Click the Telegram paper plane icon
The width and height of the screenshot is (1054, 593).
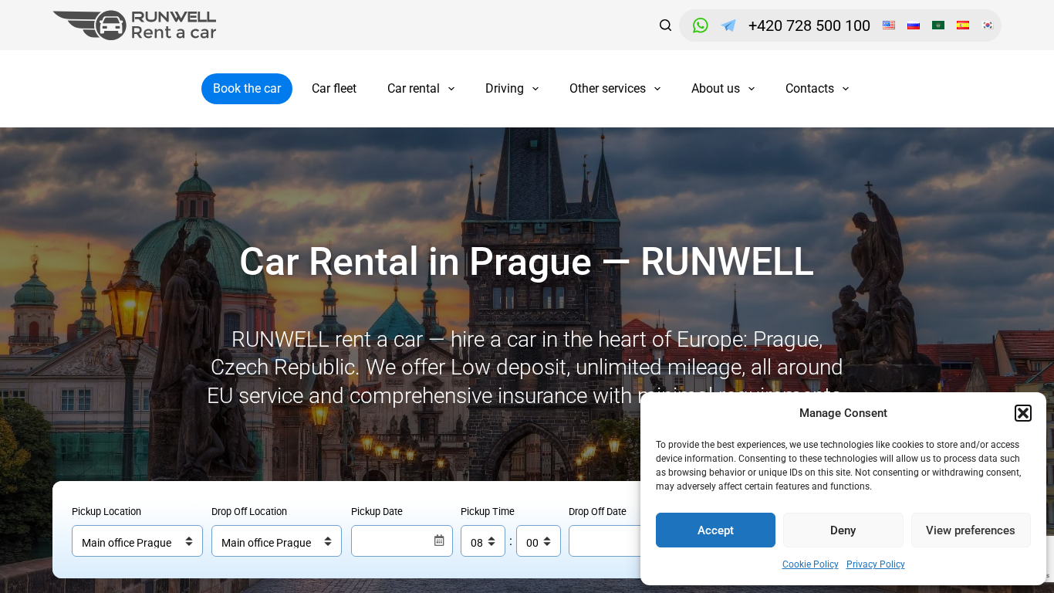point(728,25)
